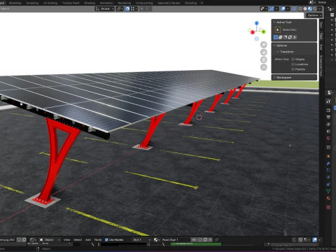The image size is (336, 252).
Task: Toggle perspective/orthographic view gizmo button
Action: (264, 67)
